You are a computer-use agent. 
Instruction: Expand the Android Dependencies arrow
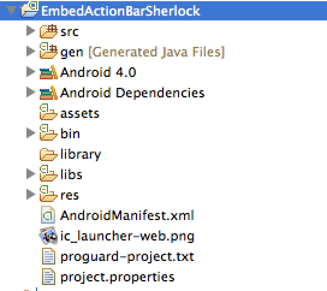[31, 92]
